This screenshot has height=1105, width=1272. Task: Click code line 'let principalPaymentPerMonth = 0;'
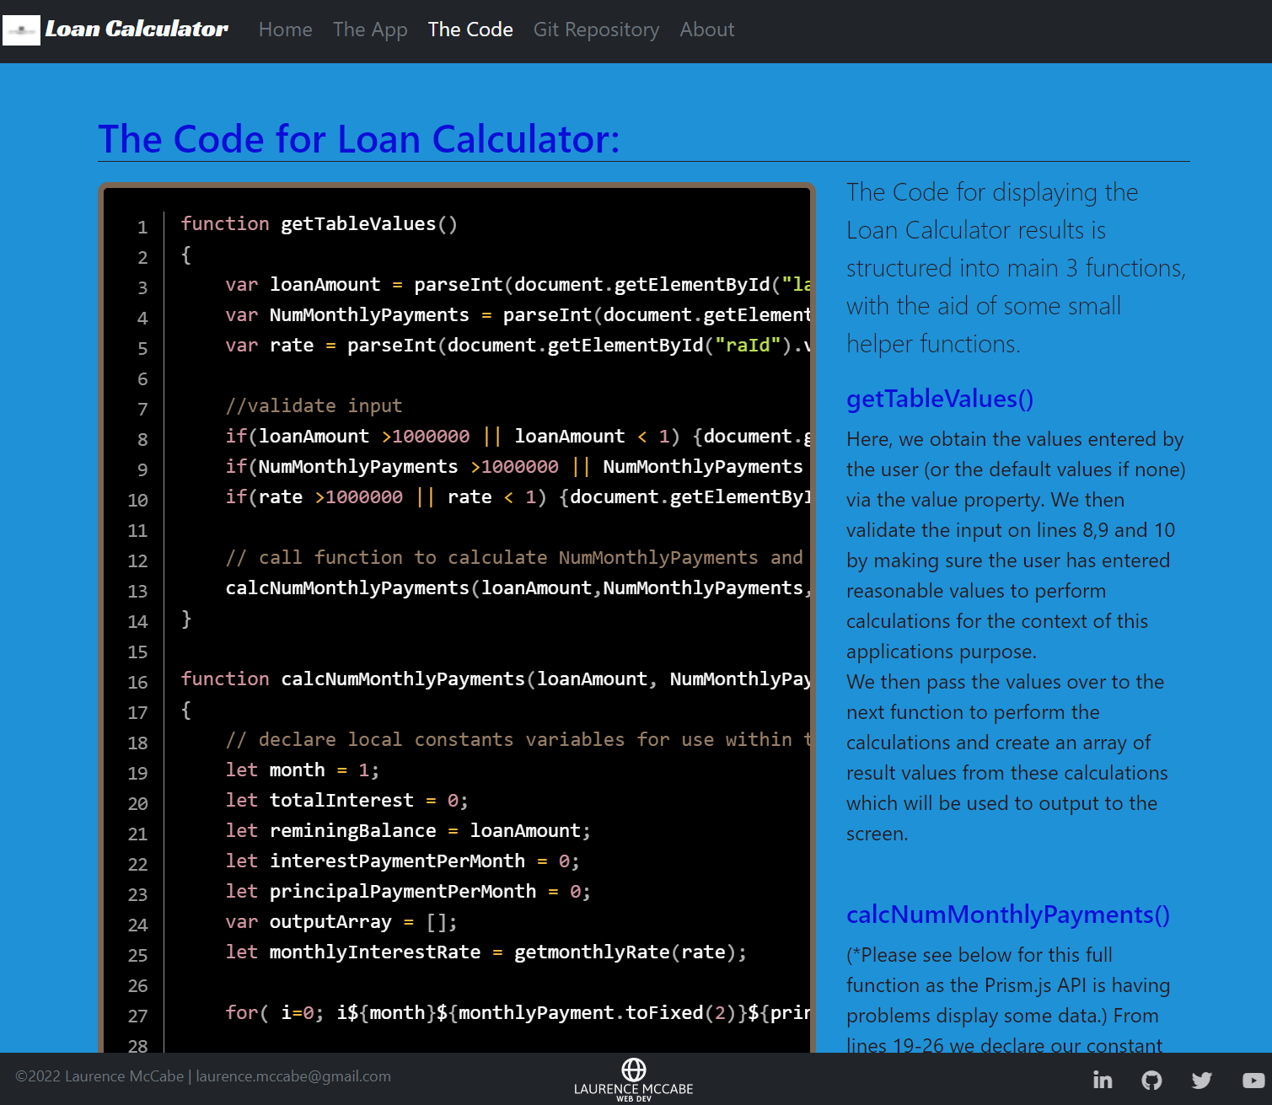click(408, 892)
